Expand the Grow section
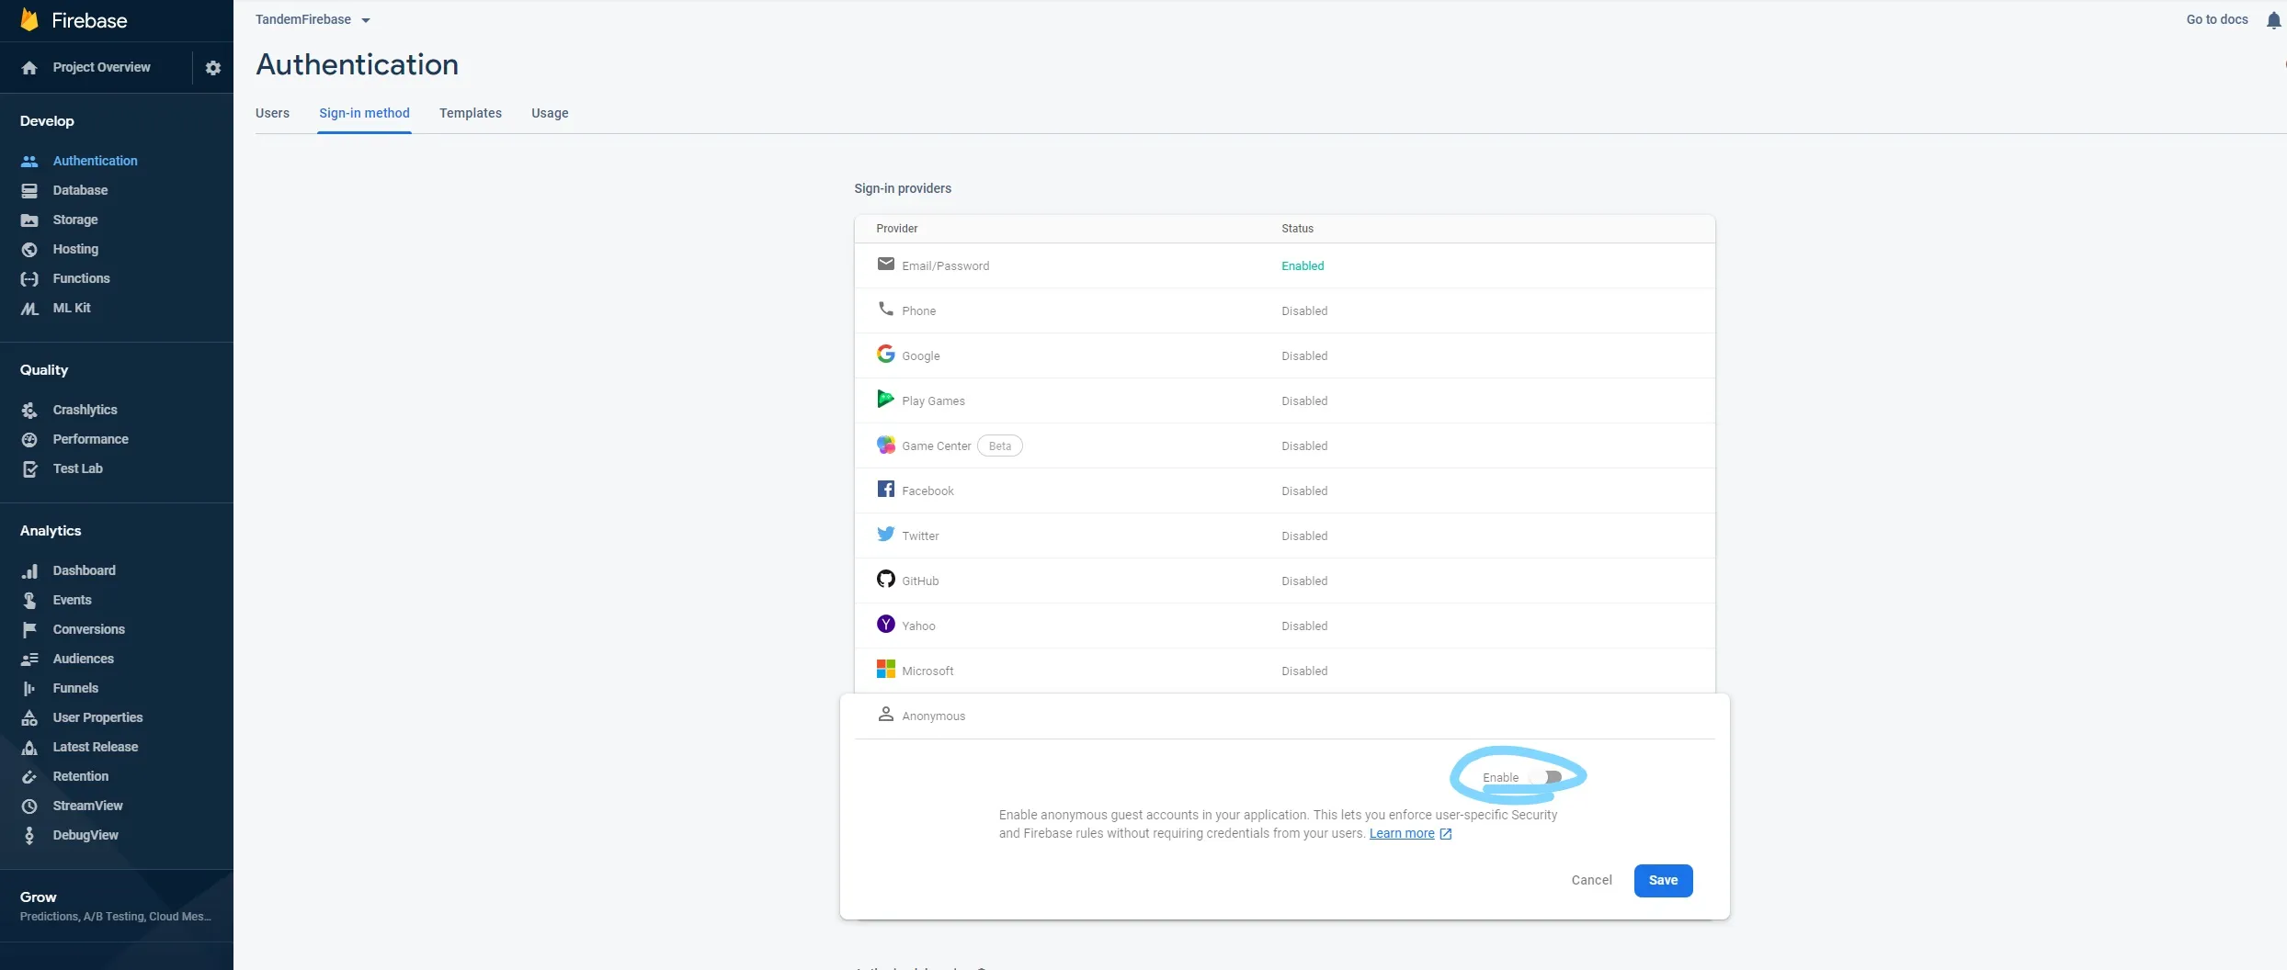The height and width of the screenshot is (970, 2287). tap(117, 905)
